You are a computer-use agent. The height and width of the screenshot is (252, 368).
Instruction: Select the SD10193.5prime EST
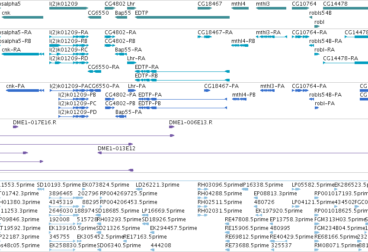(x=41, y=190)
